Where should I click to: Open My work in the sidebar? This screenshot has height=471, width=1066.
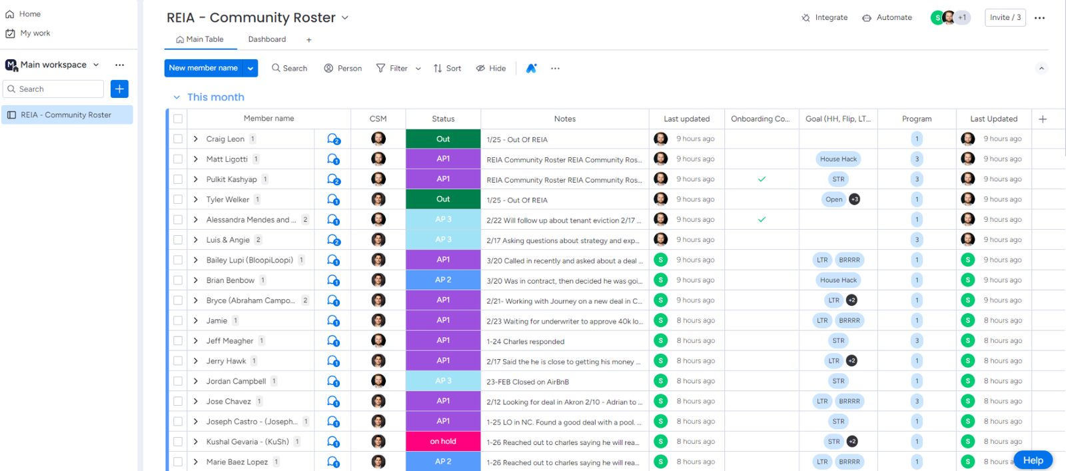coord(35,33)
